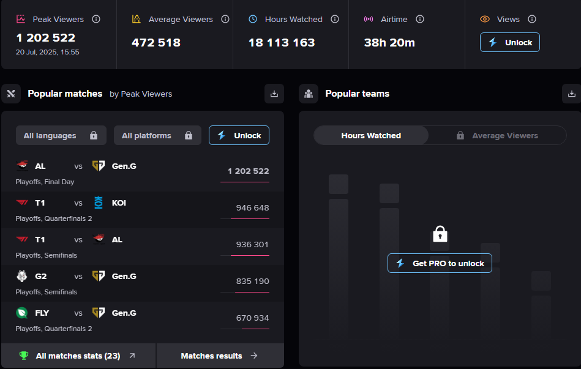Download Popular teams data

click(571, 94)
